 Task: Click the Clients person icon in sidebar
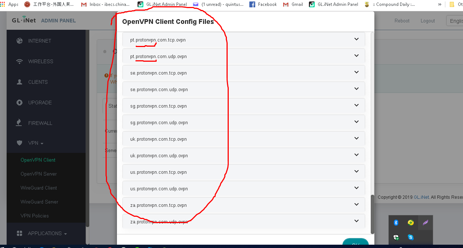click(x=19, y=82)
